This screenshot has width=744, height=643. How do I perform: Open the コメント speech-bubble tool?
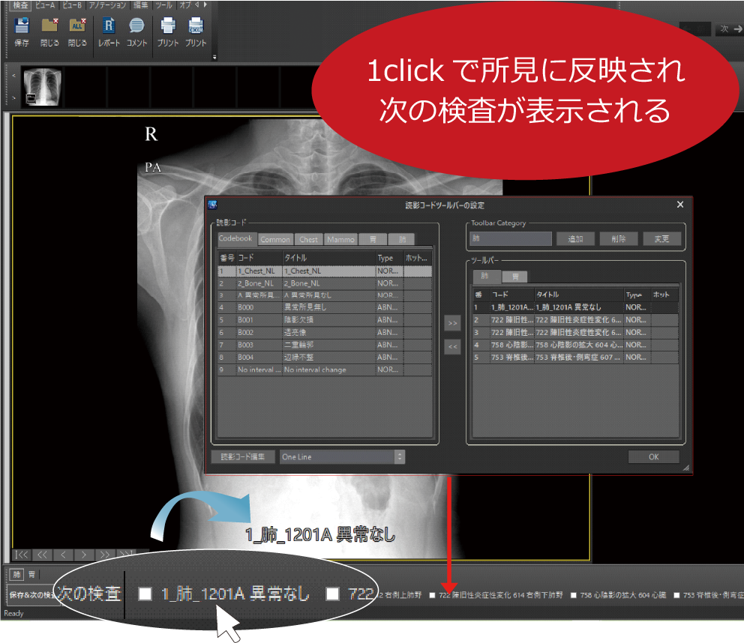[136, 26]
